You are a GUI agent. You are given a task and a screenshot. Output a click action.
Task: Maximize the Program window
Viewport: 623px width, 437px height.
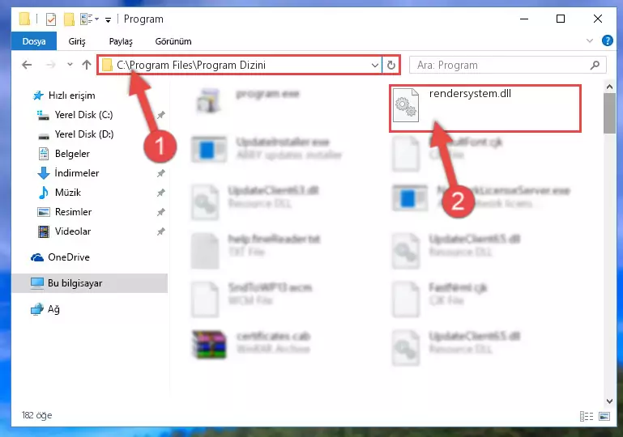pyautogui.click(x=561, y=19)
